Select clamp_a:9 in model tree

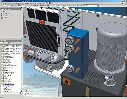click(x=7, y=80)
